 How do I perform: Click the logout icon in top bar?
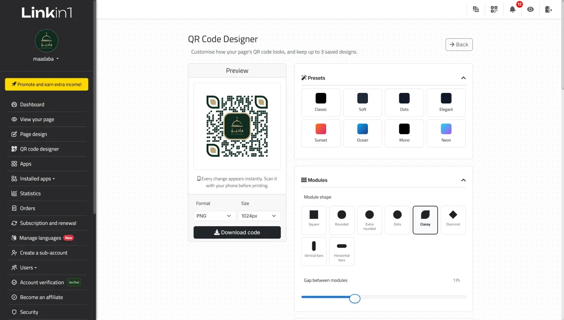tap(549, 9)
